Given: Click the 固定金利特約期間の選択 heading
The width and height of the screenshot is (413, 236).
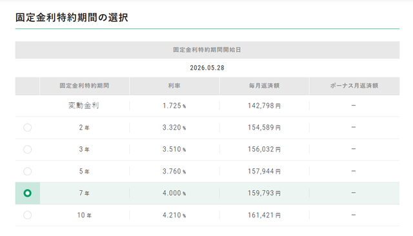Looking at the screenshot, I should [72, 17].
